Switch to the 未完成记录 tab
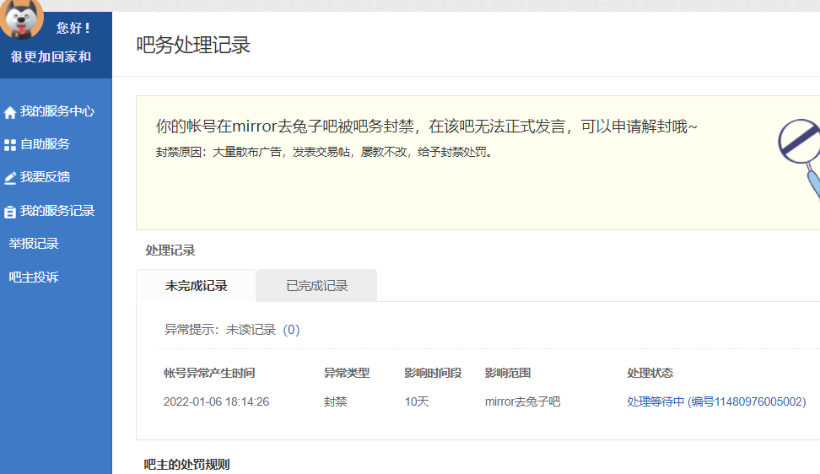 196,286
